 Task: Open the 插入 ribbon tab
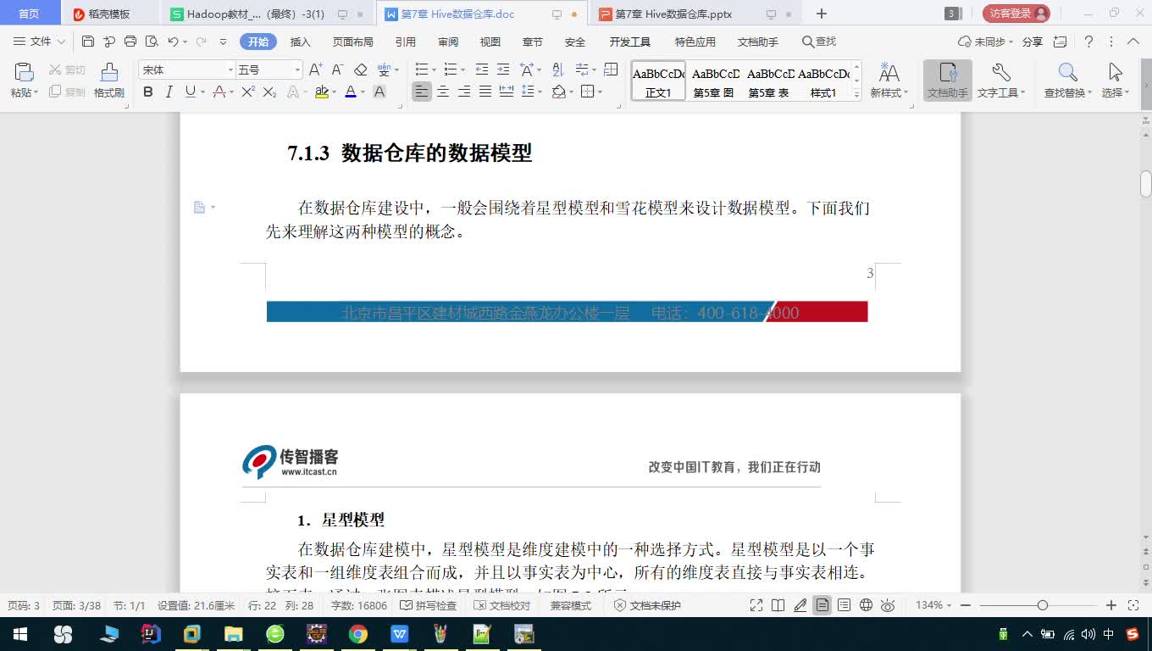pos(301,42)
